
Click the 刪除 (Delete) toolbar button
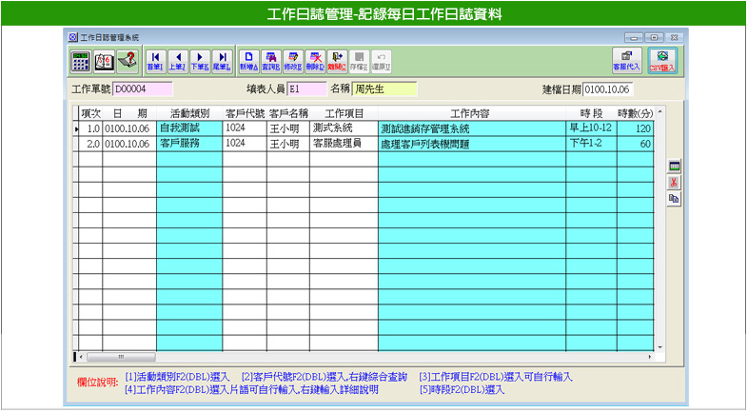tap(315, 61)
